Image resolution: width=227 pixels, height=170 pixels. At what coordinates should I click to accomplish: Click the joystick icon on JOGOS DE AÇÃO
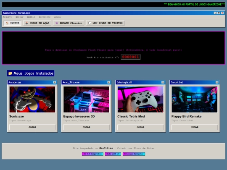pyautogui.click(x=26, y=23)
